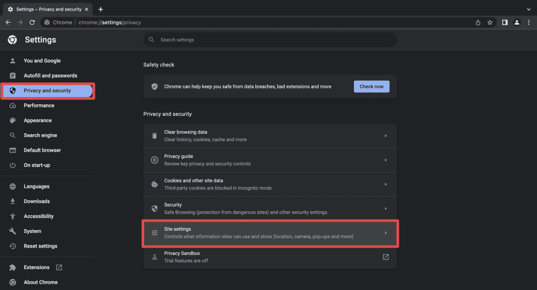
Task: Expand the Site settings row arrow
Action: point(385,233)
